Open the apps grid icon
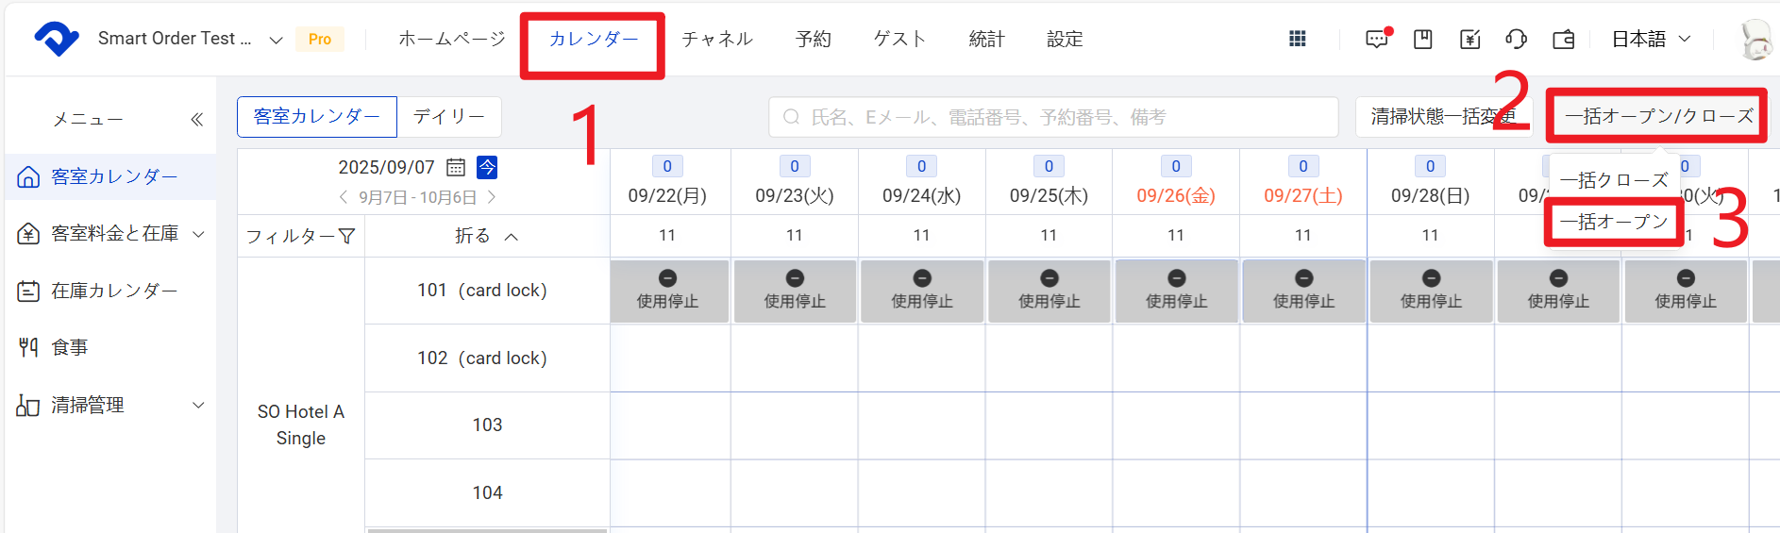 coord(1298,39)
